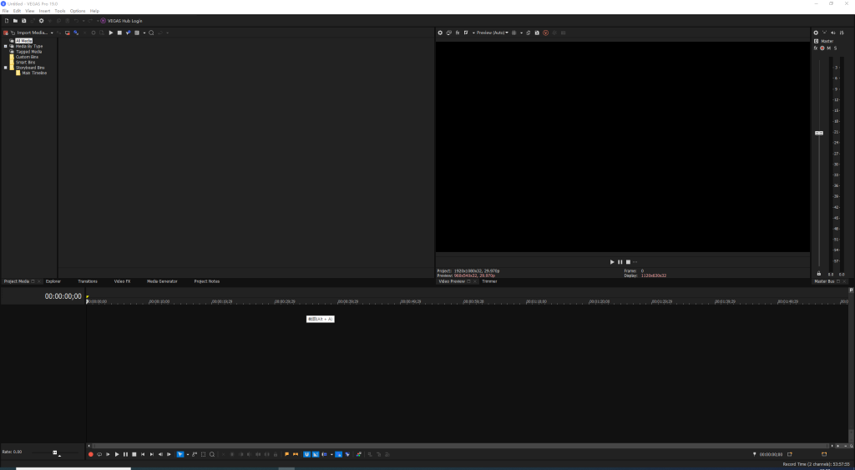
Task: Switch to the Explorer tab
Action: 53,281
